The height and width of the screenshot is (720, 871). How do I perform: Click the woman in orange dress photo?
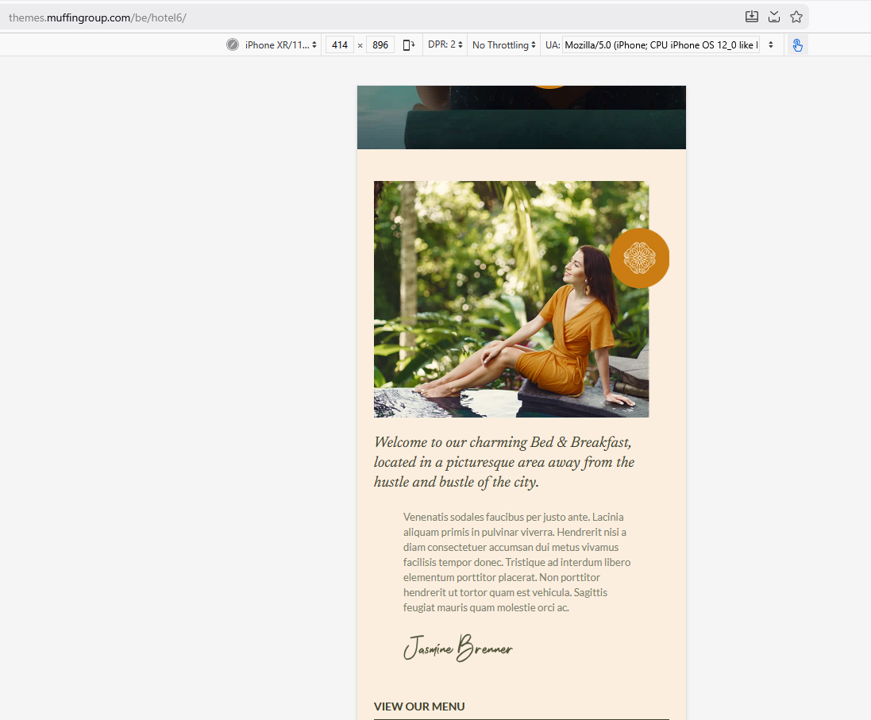(x=511, y=299)
